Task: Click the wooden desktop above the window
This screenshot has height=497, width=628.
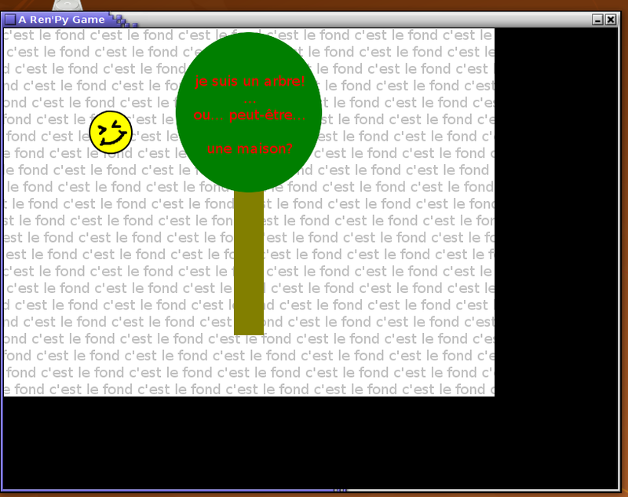Action: (x=314, y=5)
